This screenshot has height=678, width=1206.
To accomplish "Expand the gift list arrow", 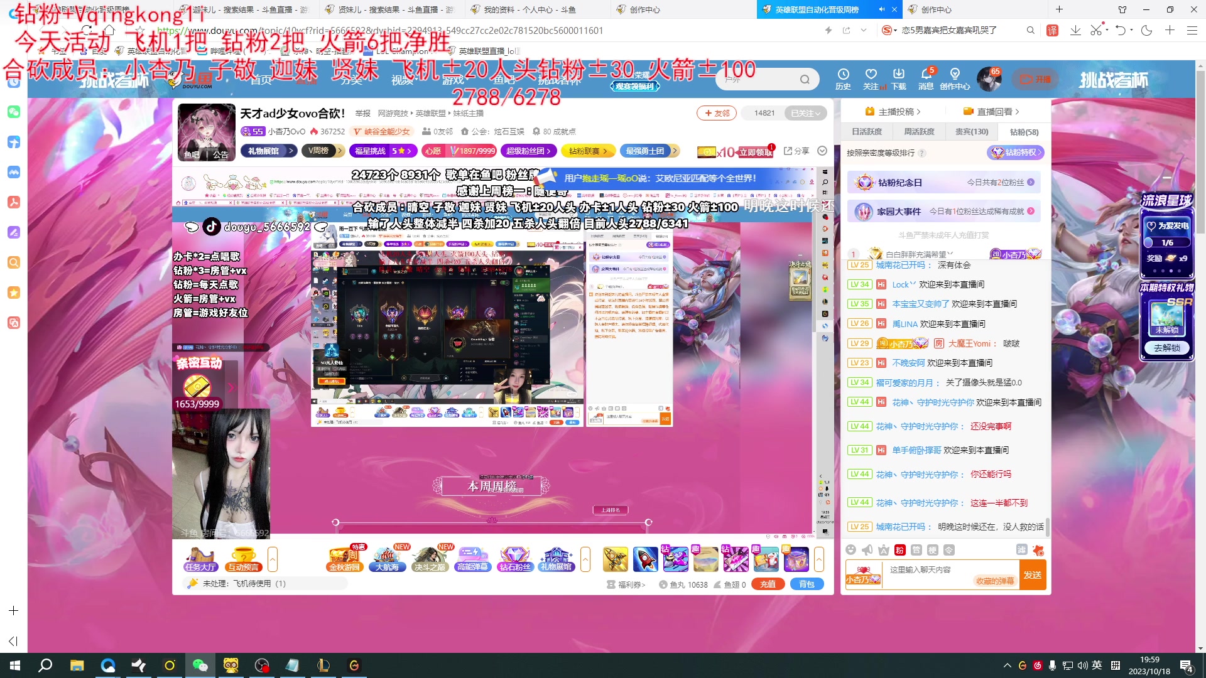I will pyautogui.click(x=819, y=559).
